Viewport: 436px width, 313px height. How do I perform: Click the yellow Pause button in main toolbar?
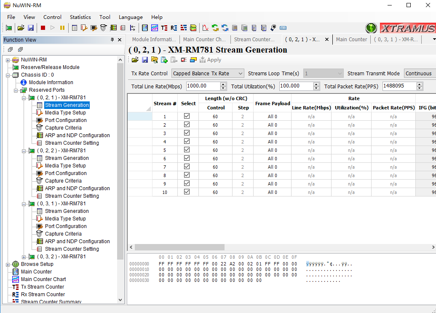62,28
